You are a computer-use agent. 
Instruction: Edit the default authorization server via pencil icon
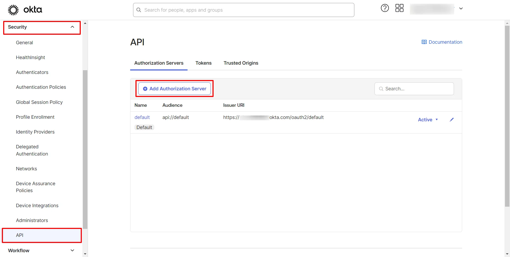452,119
